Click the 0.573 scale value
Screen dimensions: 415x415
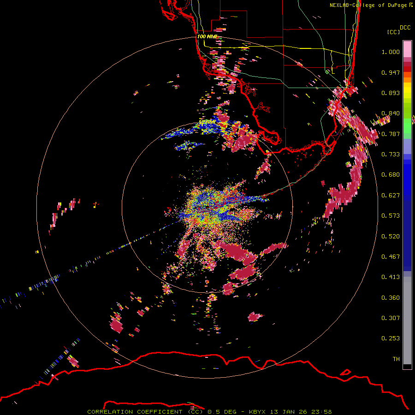point(391,216)
